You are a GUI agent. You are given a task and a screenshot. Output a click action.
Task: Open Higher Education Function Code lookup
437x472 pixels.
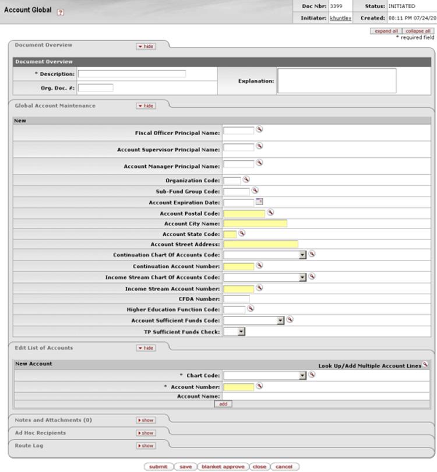(251, 308)
